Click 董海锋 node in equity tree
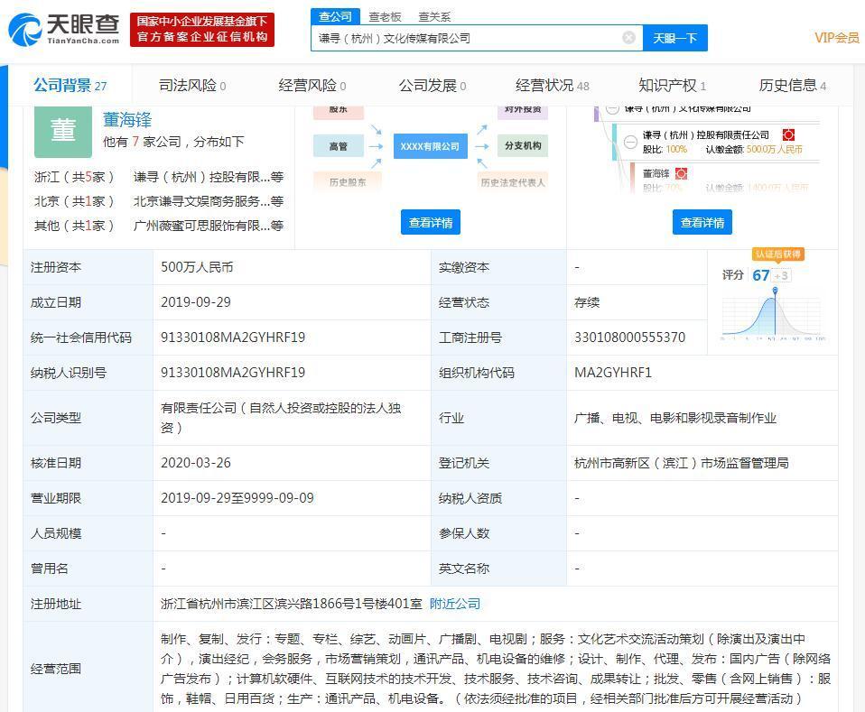Viewport: 865px width, 712px height. tap(656, 174)
